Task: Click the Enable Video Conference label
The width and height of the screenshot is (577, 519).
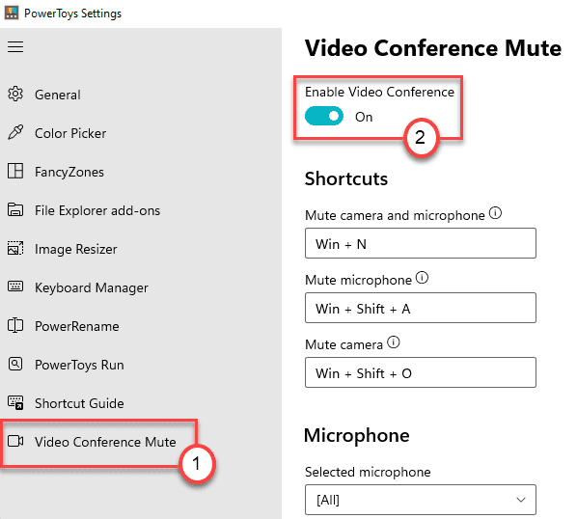Action: [x=379, y=92]
